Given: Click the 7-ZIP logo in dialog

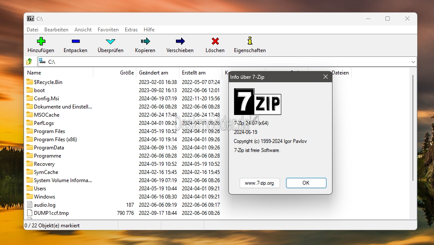Looking at the screenshot, I should [x=257, y=102].
